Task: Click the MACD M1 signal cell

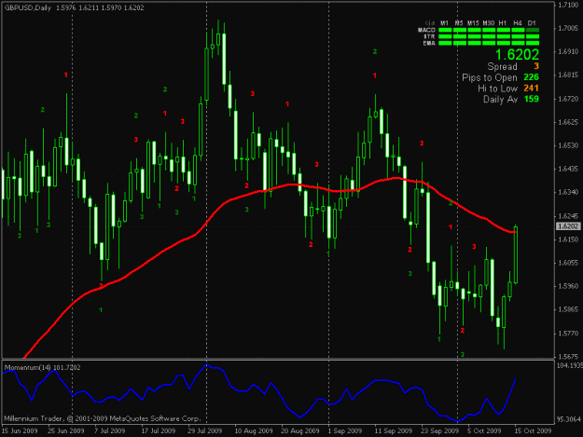Action: (445, 30)
